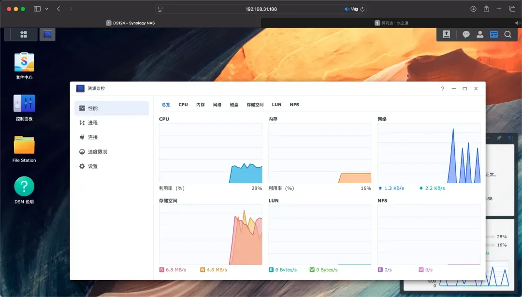
Task: Click the LUN chart
Action: coord(320,235)
